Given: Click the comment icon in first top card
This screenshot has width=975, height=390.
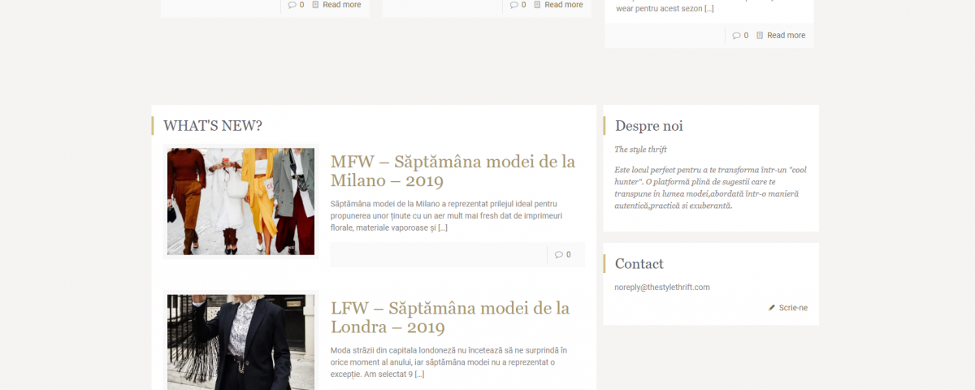Looking at the screenshot, I should point(292,5).
